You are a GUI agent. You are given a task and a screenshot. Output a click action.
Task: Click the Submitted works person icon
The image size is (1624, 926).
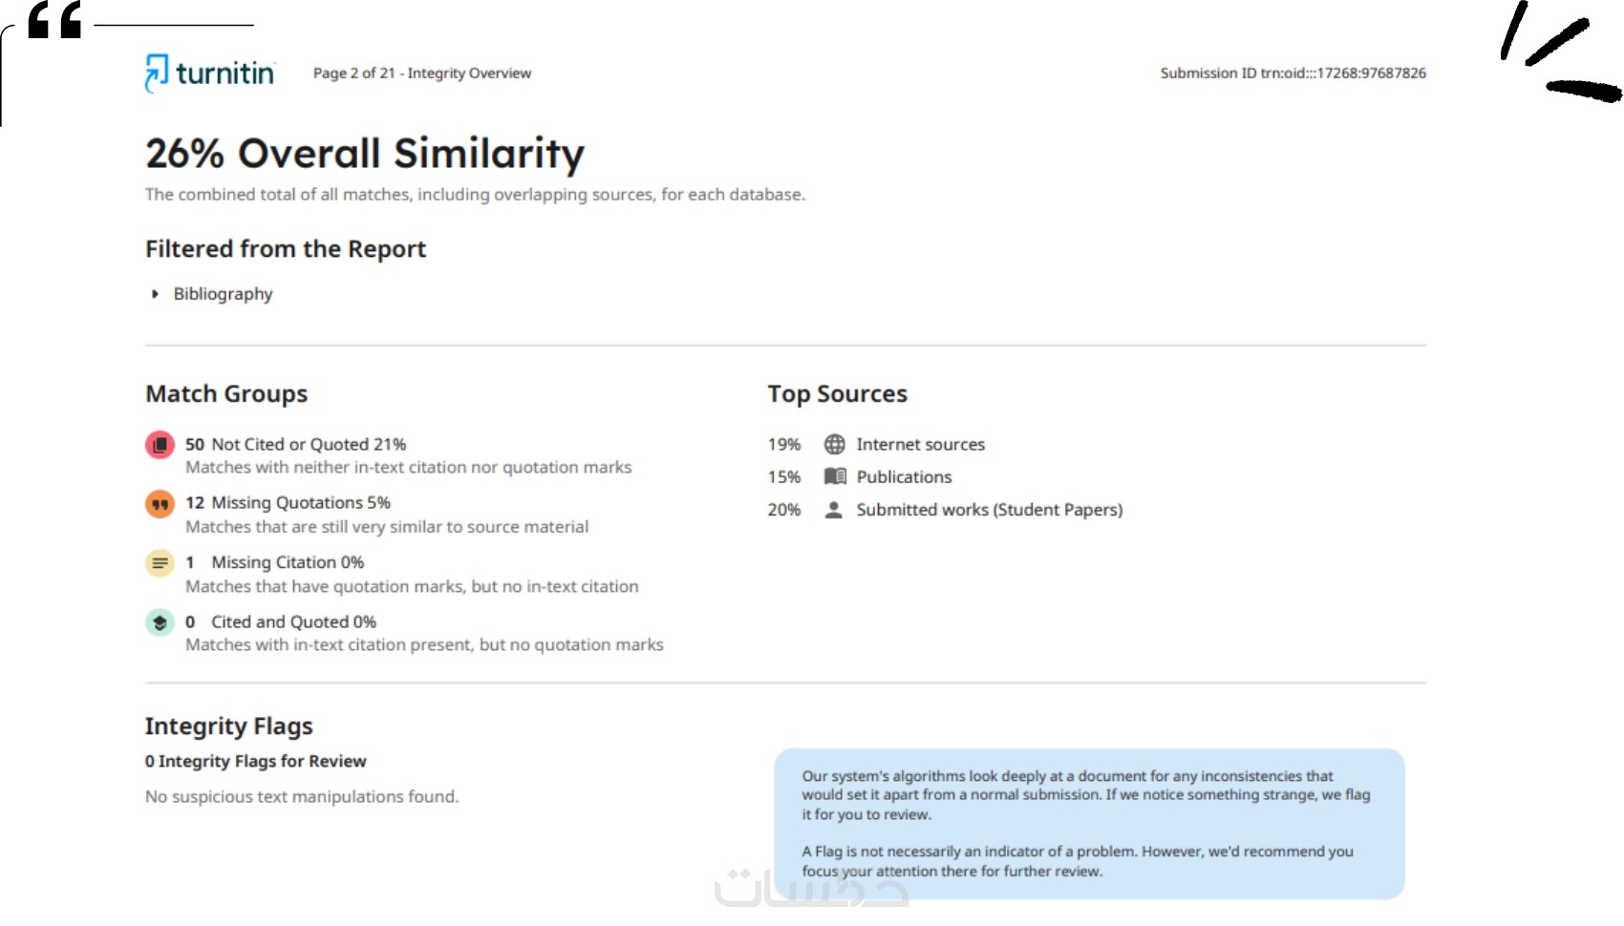(834, 510)
